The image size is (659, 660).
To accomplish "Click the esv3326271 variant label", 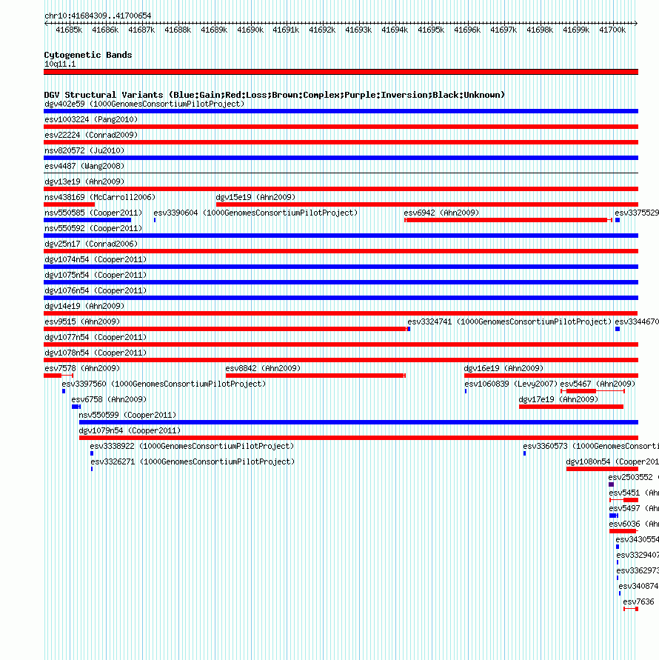I will pyautogui.click(x=193, y=461).
